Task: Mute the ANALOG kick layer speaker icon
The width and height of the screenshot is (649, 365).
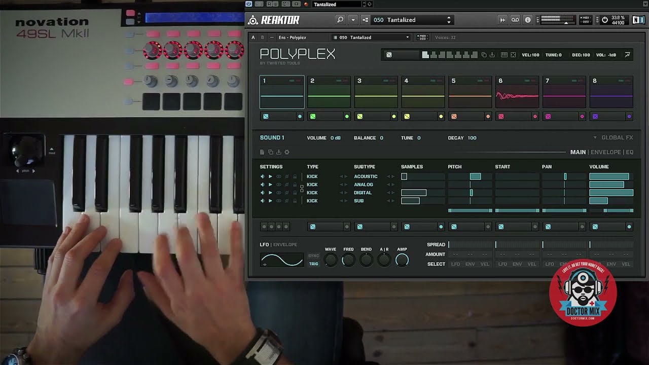Action: pos(262,185)
